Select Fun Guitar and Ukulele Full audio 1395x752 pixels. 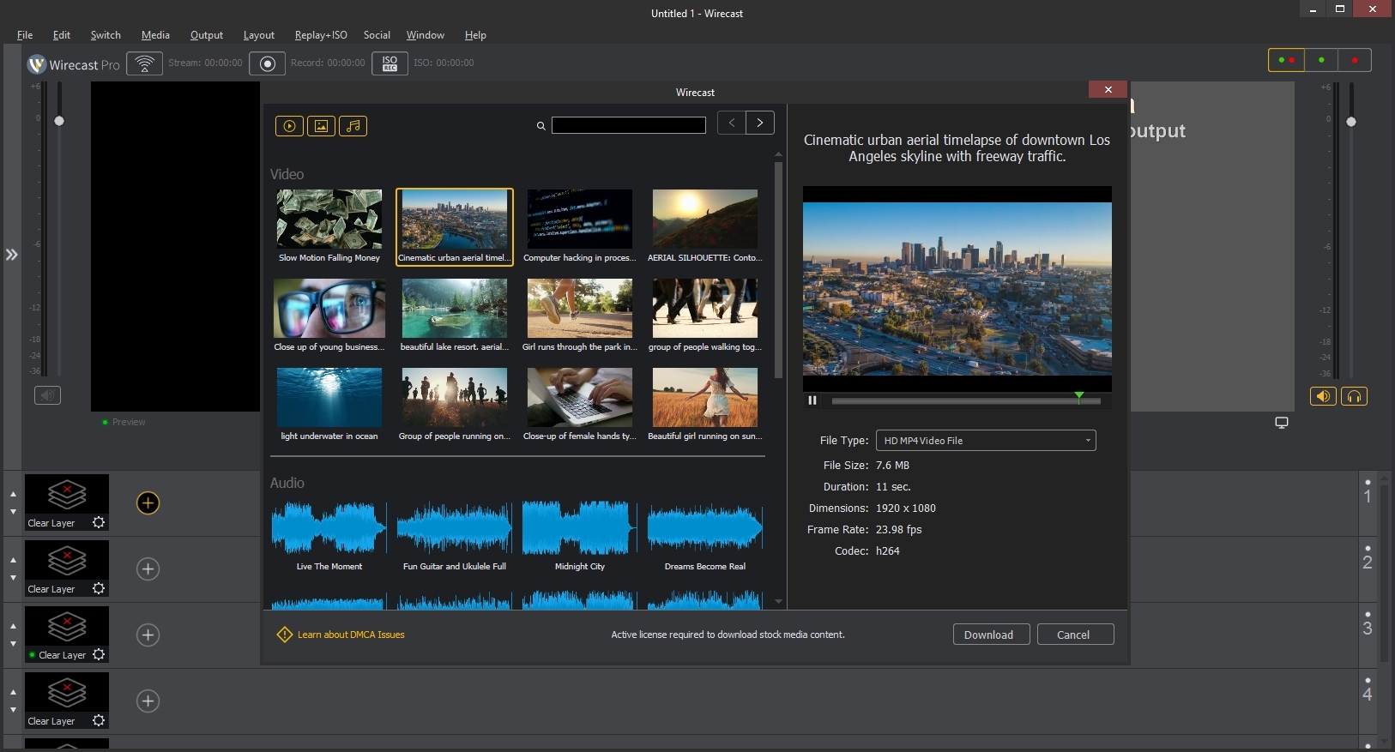pos(455,537)
